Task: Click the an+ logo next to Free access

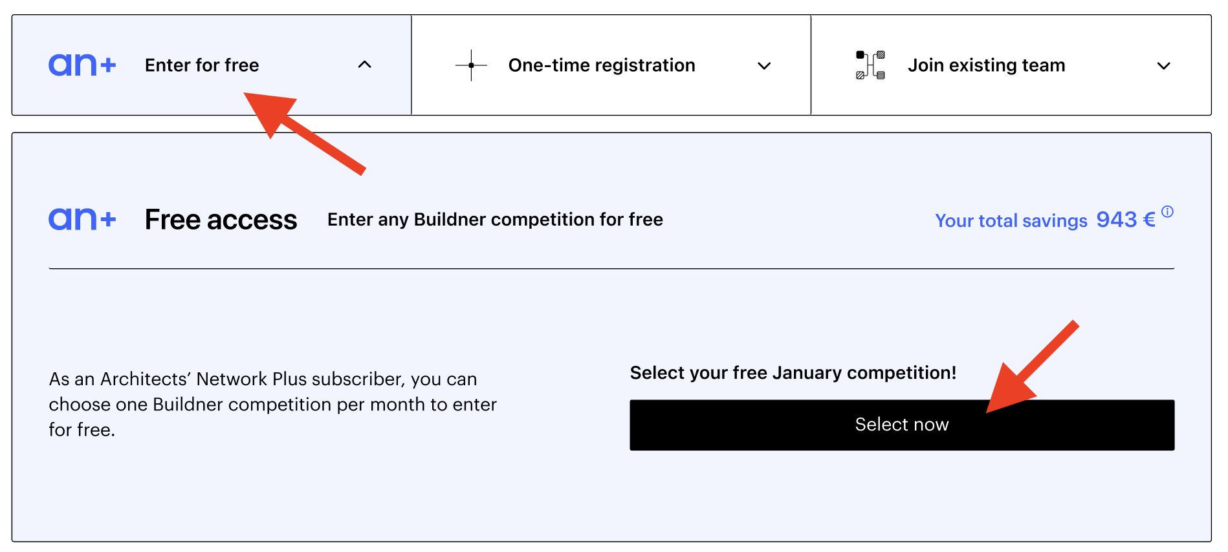Action: (82, 218)
